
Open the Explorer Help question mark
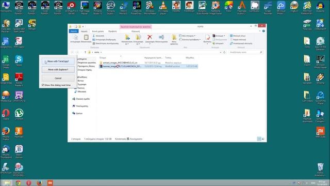coord(263,31)
